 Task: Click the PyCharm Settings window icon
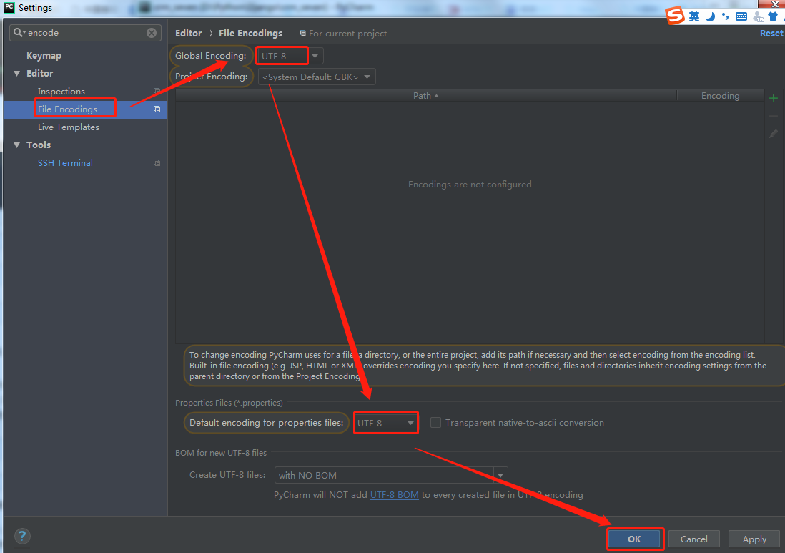point(9,8)
